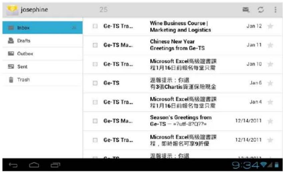Tap the Jan 12 date
Viewport: 283px width, 172px height.
(x=254, y=26)
